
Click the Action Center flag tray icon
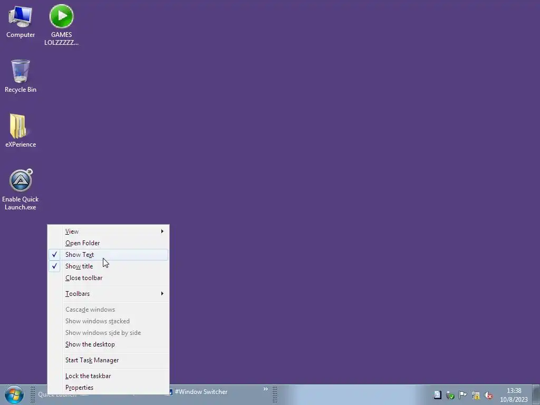(463, 395)
